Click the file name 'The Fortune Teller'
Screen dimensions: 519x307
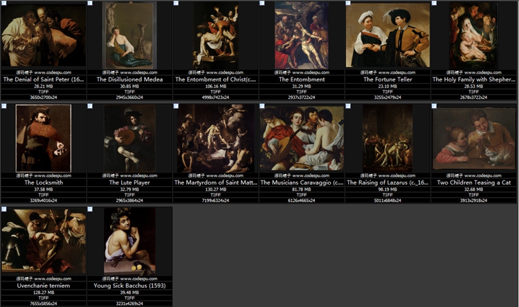tap(388, 80)
